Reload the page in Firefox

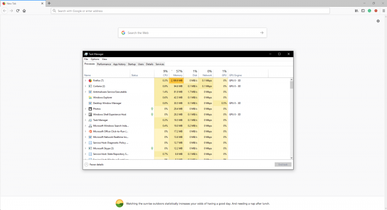[18, 11]
